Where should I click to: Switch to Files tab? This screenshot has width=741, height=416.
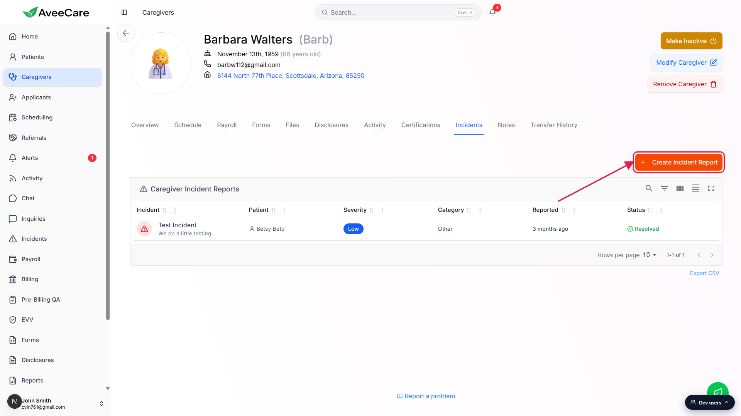(292, 125)
